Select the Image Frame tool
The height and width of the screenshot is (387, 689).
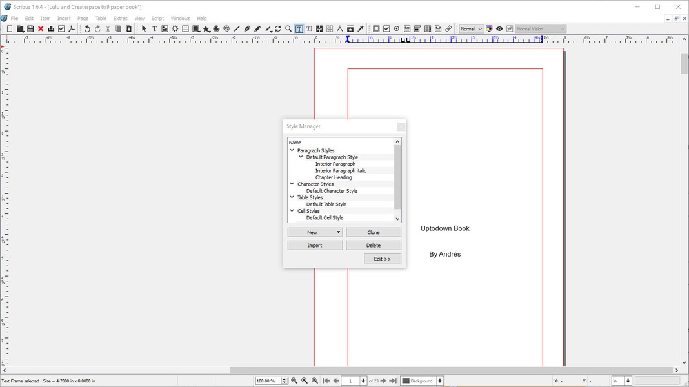pos(165,29)
